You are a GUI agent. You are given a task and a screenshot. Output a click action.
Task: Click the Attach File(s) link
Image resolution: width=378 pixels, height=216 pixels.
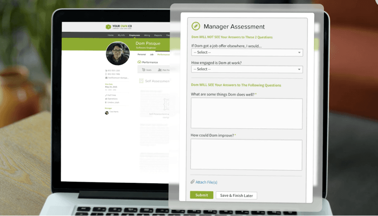[206, 182]
